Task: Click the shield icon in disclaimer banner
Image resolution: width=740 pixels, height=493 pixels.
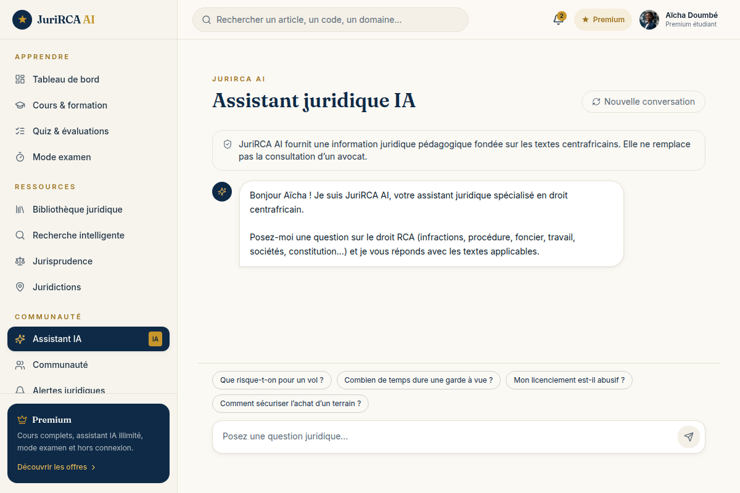Action: pyautogui.click(x=228, y=144)
